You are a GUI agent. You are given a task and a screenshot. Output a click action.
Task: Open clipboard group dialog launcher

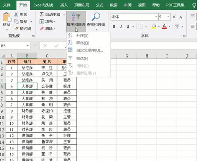33,36
